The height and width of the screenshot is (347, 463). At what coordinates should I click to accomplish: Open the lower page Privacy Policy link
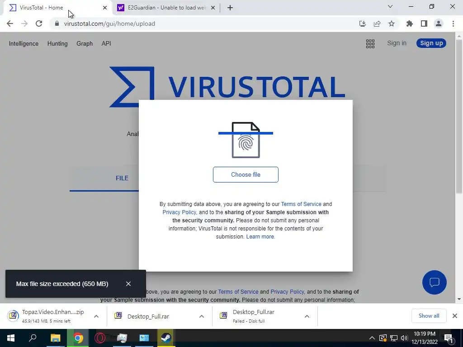pos(287,292)
